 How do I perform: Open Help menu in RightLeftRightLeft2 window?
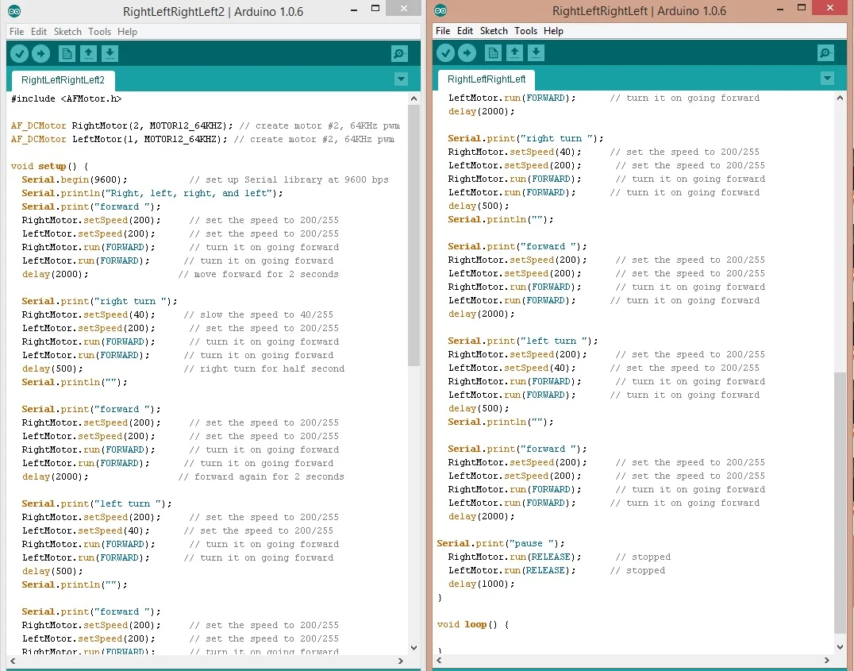[128, 32]
